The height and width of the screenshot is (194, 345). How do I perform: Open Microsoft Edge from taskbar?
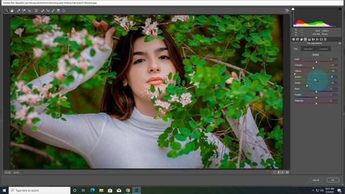coord(92,190)
